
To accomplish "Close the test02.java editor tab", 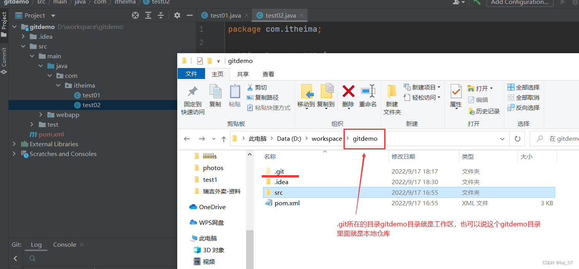I will 302,16.
